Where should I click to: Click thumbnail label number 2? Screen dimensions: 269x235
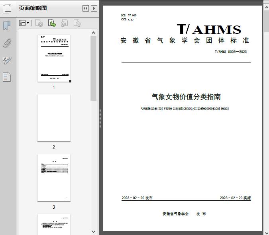(54, 147)
